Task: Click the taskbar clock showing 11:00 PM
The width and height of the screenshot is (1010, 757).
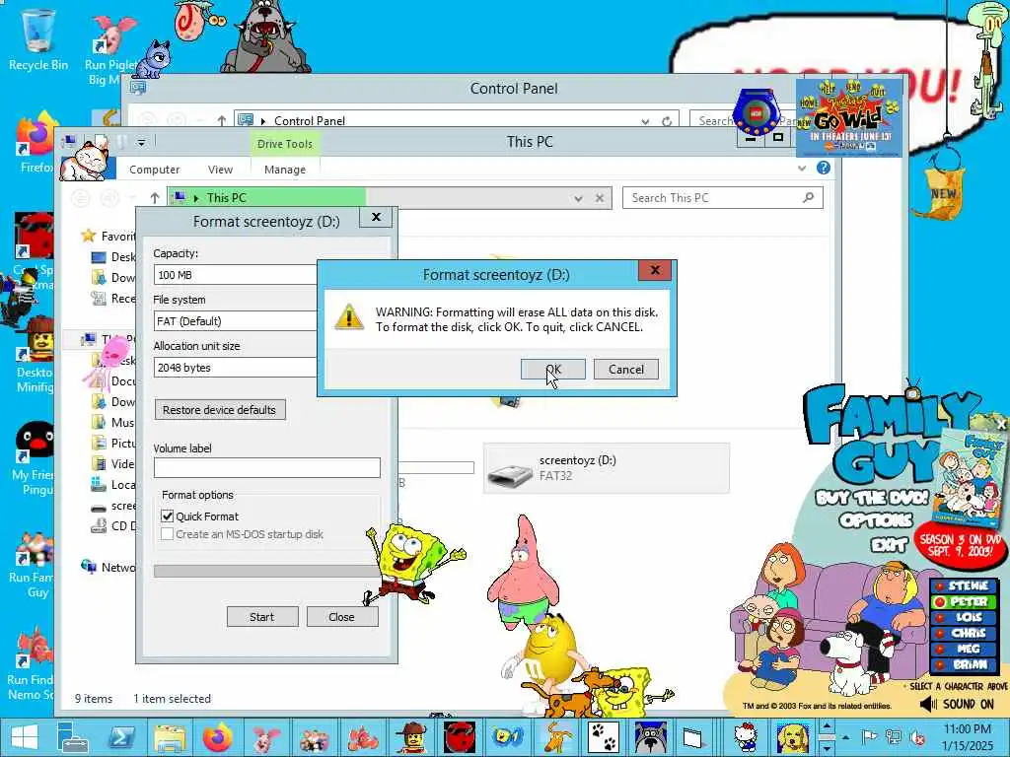Action: click(967, 737)
